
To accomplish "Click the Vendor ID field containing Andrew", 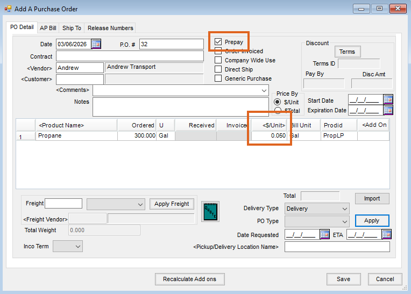I will pos(80,68).
